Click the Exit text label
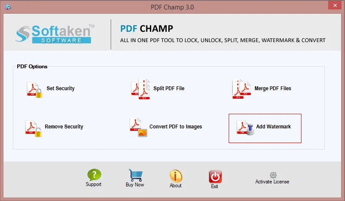345x201 pixels. coord(214,186)
